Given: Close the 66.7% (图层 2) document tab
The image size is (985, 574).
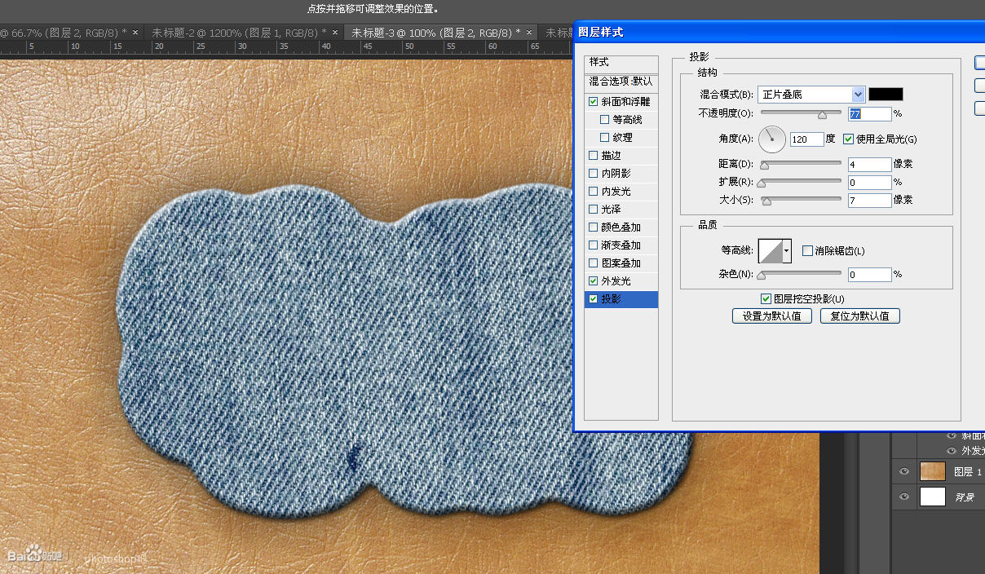Looking at the screenshot, I should [135, 33].
